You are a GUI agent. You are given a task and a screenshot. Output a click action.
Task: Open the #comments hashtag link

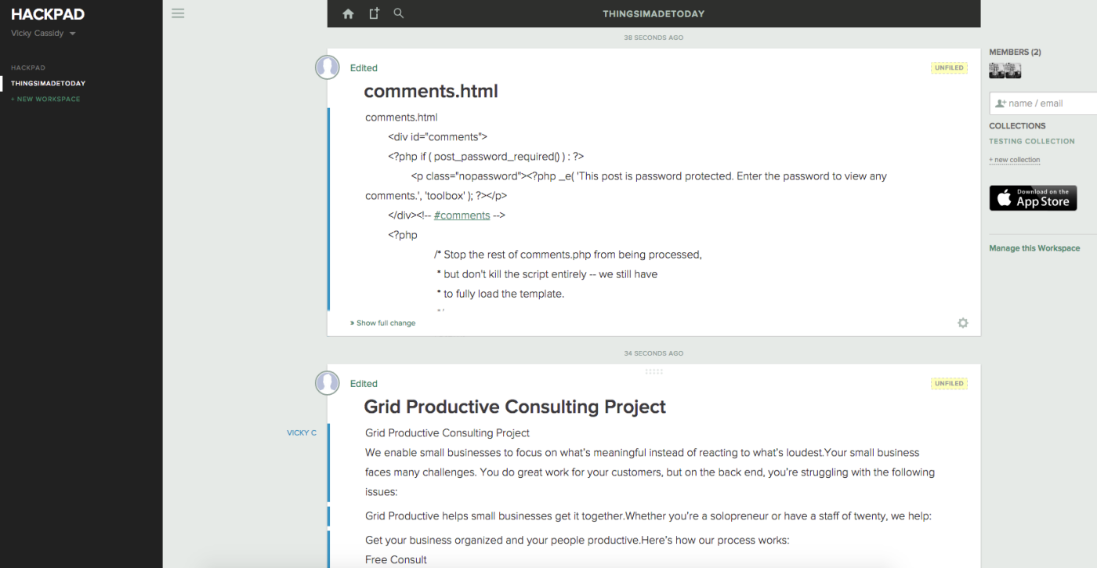click(462, 215)
